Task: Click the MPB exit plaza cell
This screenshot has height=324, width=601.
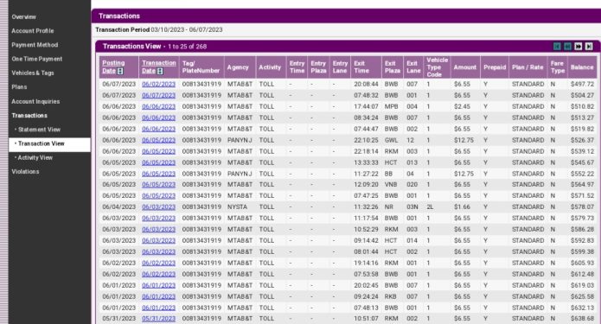Action: (392, 106)
